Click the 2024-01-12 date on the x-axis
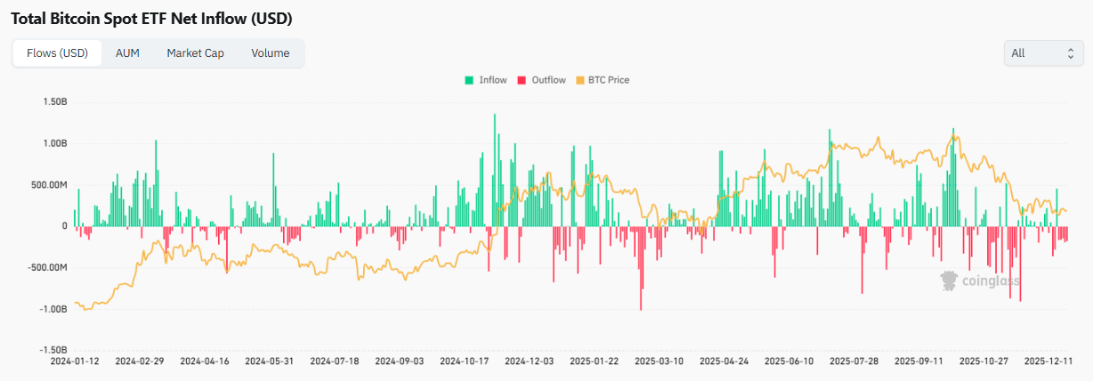The height and width of the screenshot is (381, 1093). tap(75, 361)
